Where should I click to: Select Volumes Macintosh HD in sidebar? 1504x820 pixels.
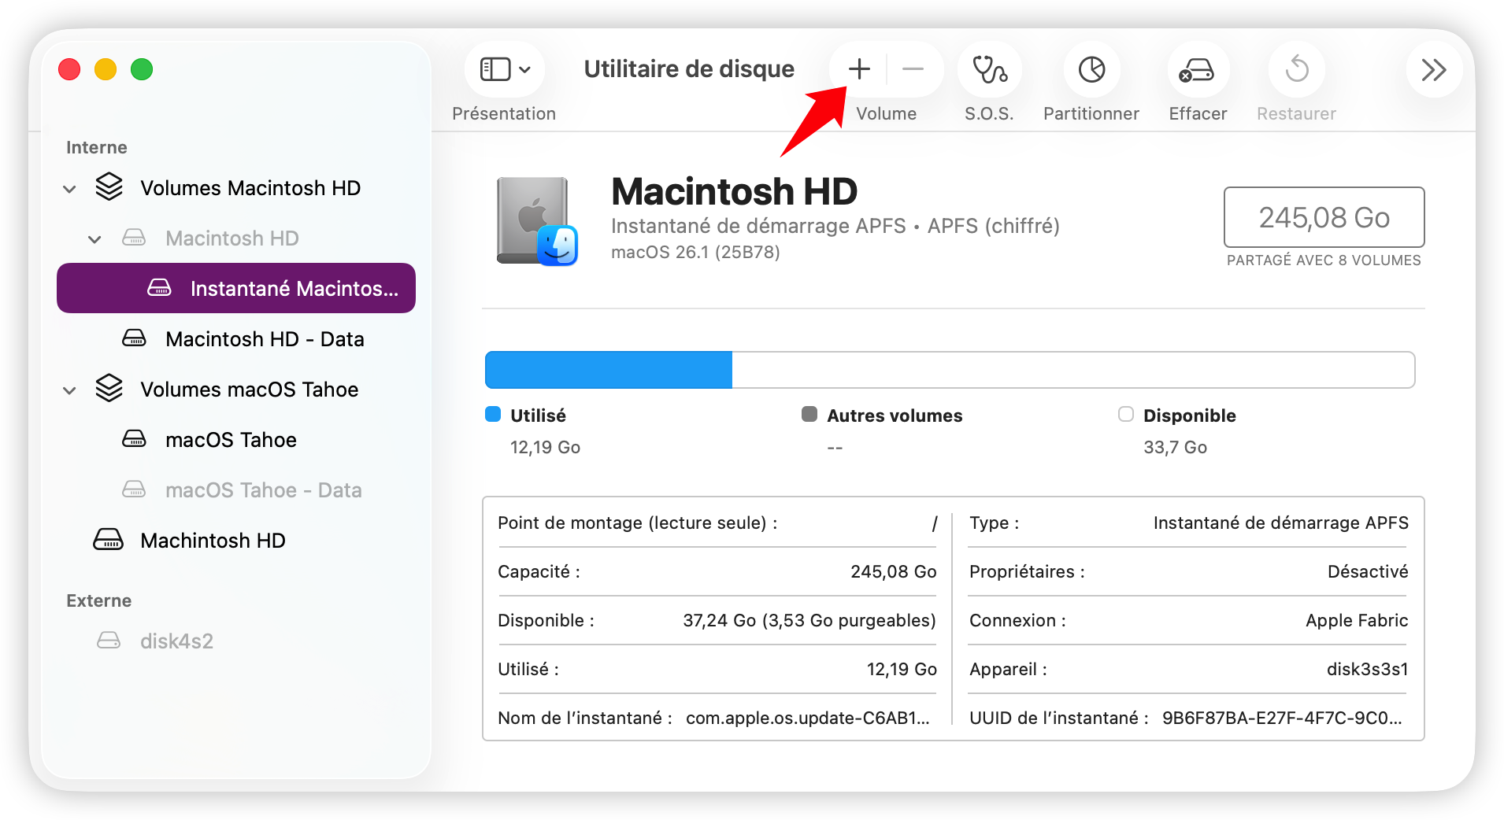pyautogui.click(x=236, y=188)
